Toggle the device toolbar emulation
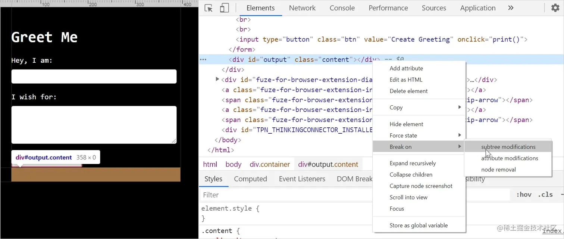This screenshot has width=564, height=239. (223, 7)
